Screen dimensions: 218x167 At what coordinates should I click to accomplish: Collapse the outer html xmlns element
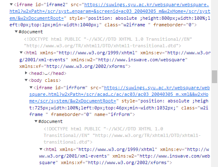pos(21,53)
